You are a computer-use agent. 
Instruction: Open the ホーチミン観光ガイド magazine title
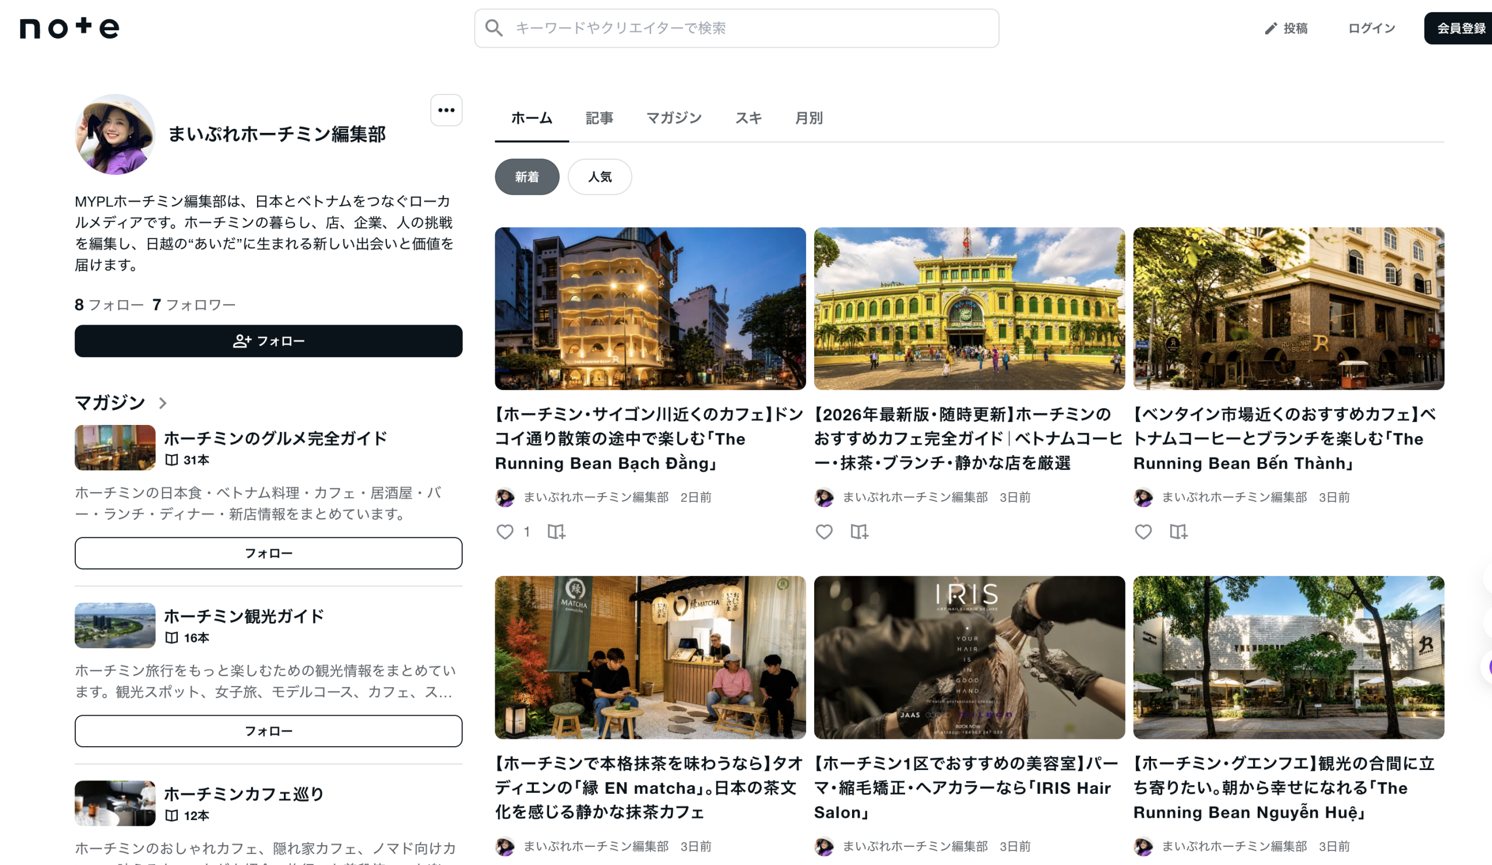[x=244, y=616]
